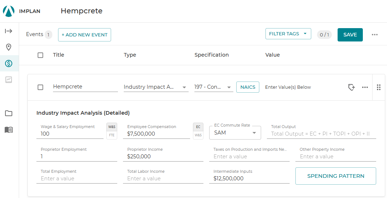Click the IMPLAN logo icon
Image resolution: width=387 pixels, height=198 pixels.
coord(9,11)
